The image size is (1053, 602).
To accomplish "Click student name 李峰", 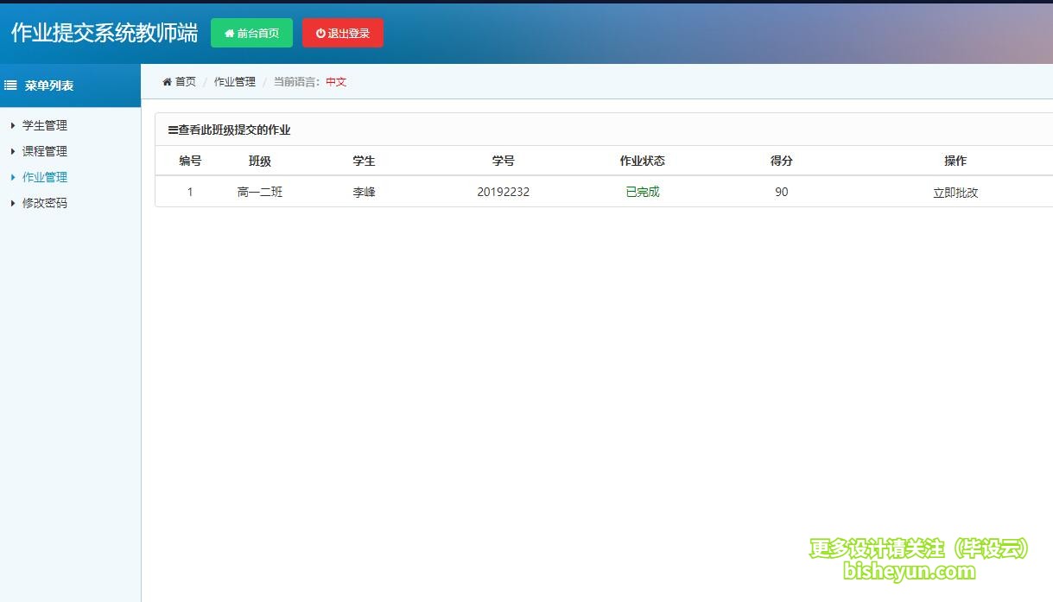I will (364, 192).
